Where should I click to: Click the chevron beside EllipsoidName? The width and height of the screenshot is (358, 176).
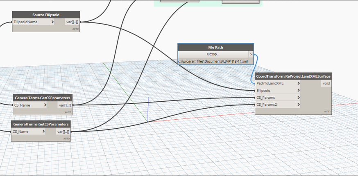tap(53, 22)
